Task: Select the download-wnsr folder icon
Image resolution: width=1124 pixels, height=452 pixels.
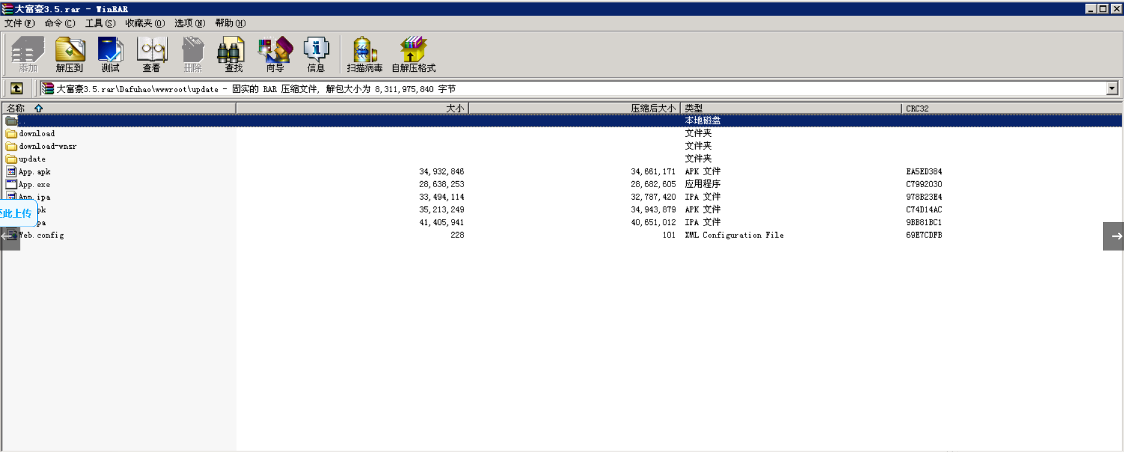Action: point(11,146)
